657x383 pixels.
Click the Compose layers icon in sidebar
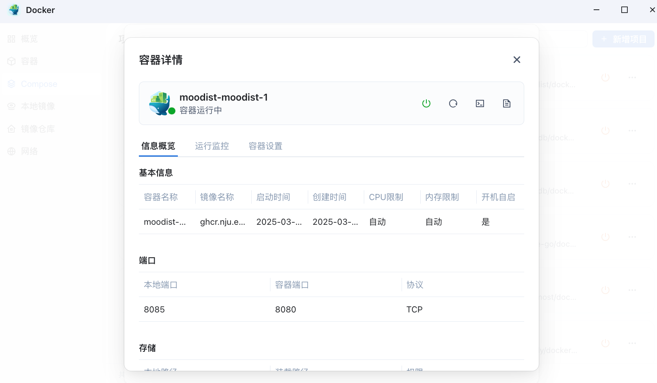click(11, 84)
